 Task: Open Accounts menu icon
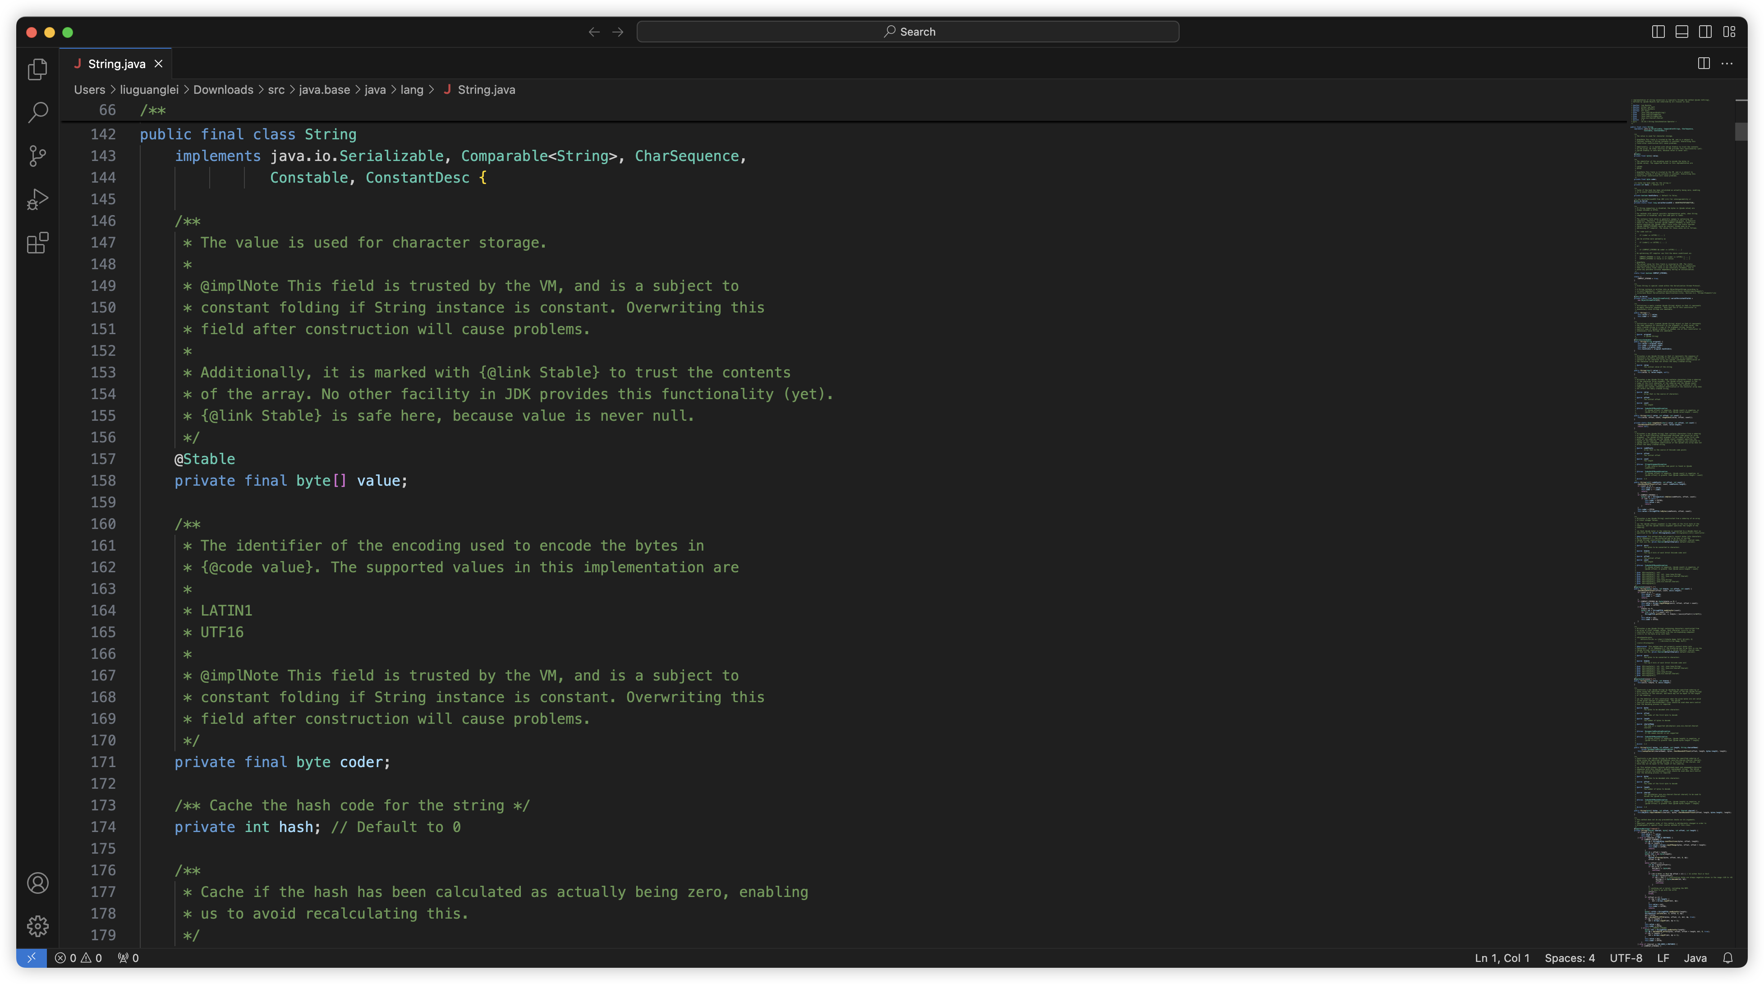pos(38,883)
